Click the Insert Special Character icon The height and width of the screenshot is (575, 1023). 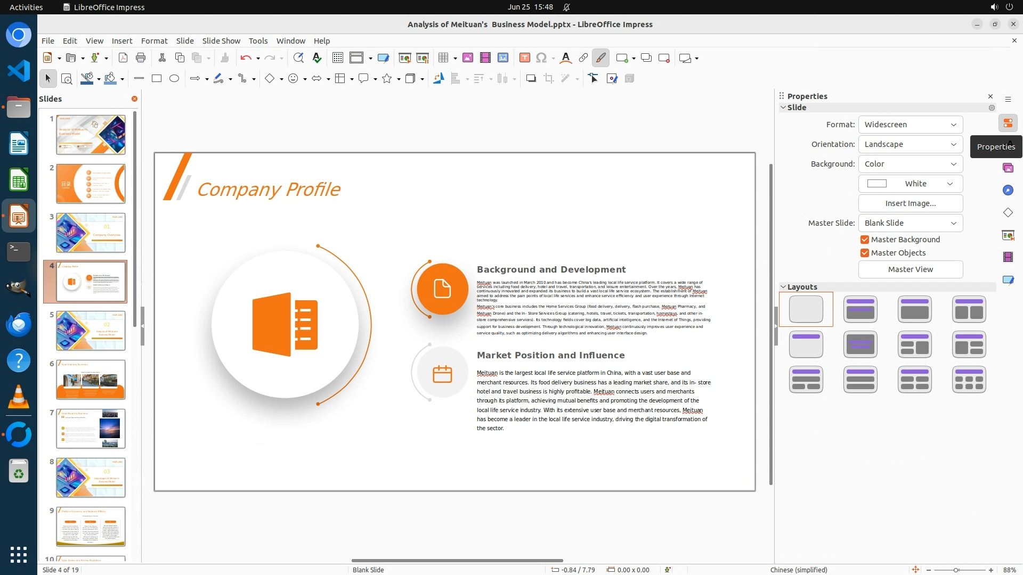541,58
